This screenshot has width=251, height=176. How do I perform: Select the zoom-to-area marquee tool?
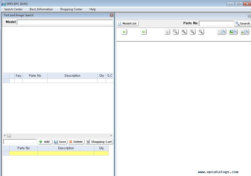176,32
